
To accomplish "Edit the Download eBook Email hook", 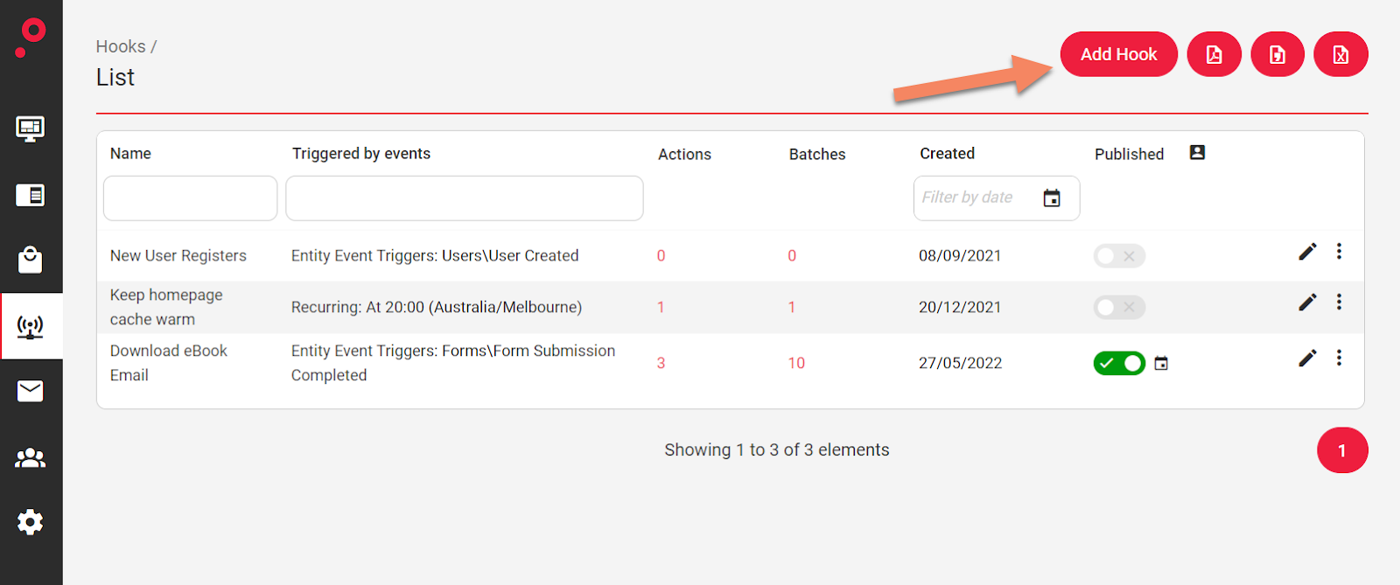I will [x=1307, y=359].
